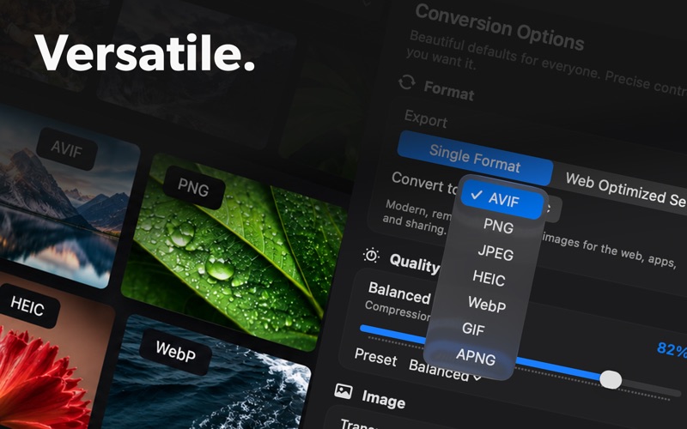Open the Preset Balanced dropdown
The height and width of the screenshot is (429, 687).
point(444,371)
